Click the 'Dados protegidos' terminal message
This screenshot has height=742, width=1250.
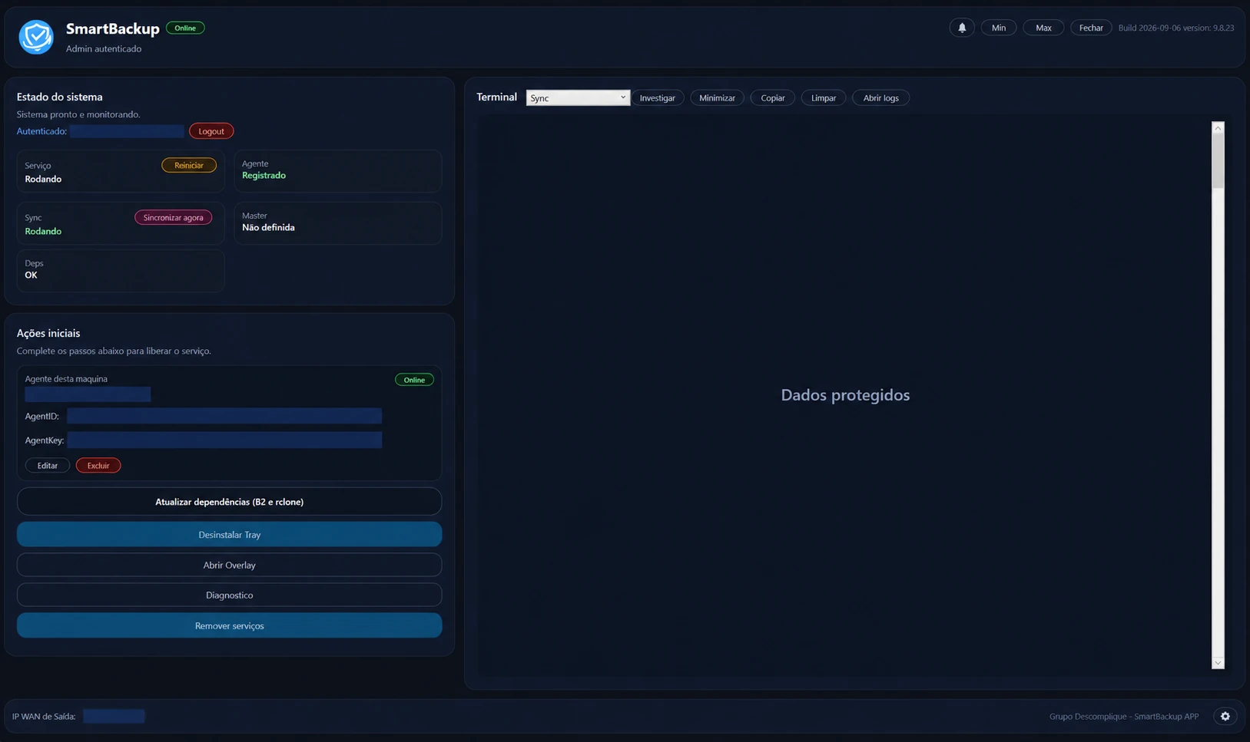point(845,395)
